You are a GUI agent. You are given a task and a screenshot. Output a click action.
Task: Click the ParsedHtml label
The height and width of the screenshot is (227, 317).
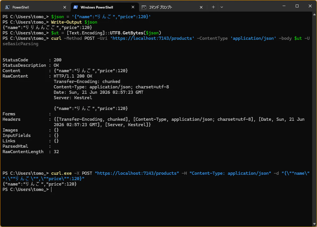click(x=15, y=146)
